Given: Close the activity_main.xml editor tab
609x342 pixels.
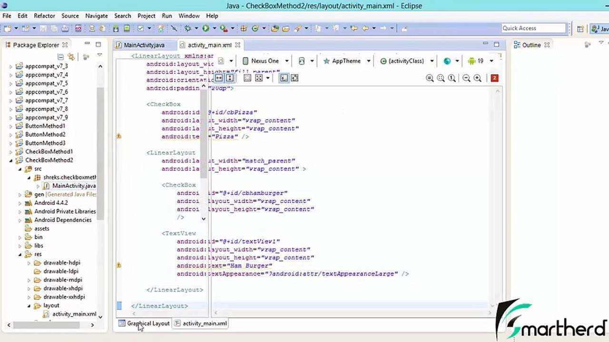Looking at the screenshot, I should [237, 45].
